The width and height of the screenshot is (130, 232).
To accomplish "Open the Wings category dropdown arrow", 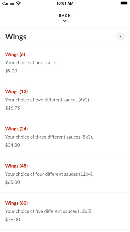I will click(120, 36).
